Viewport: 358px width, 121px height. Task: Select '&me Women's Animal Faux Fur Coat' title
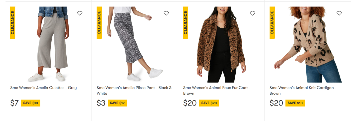217,91
